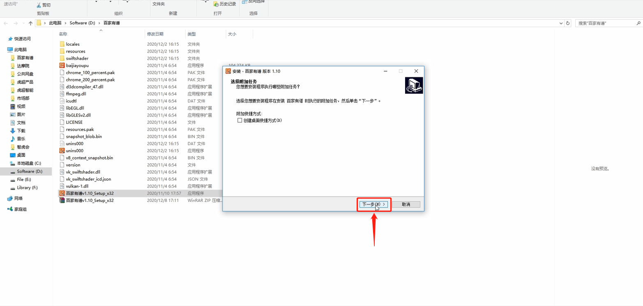Viewport: 643px width, 306px height.
Task: Select 本地磁盘 (C:) in navigation pane
Action: pos(29,163)
